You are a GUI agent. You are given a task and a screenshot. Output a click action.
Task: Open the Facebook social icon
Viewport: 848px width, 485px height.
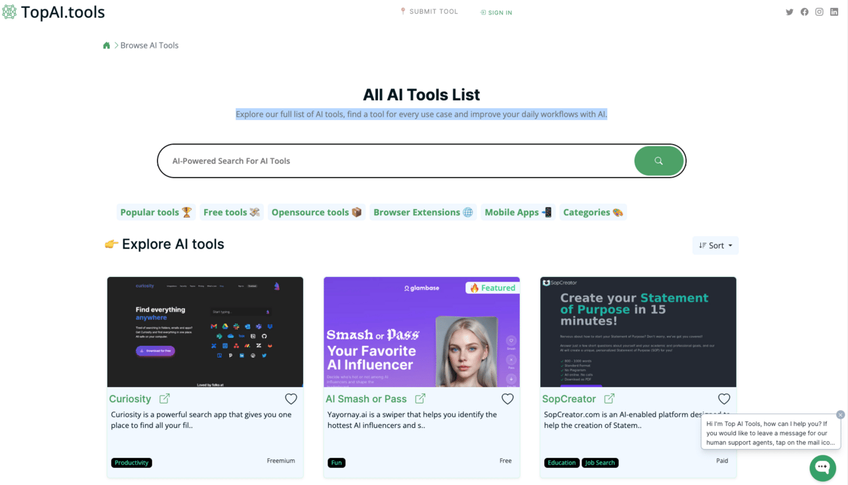tap(805, 12)
